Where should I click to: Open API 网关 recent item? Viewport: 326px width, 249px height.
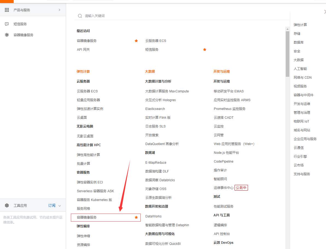coord(83,49)
